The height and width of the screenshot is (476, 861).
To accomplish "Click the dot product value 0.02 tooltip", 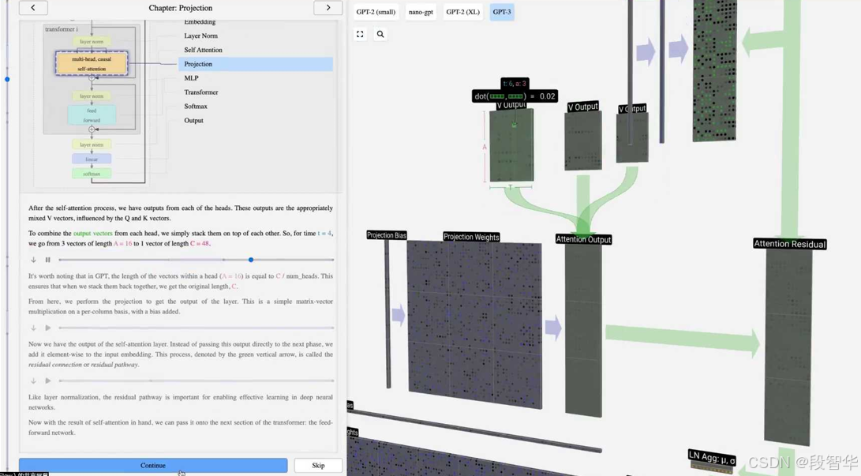I will tap(515, 96).
